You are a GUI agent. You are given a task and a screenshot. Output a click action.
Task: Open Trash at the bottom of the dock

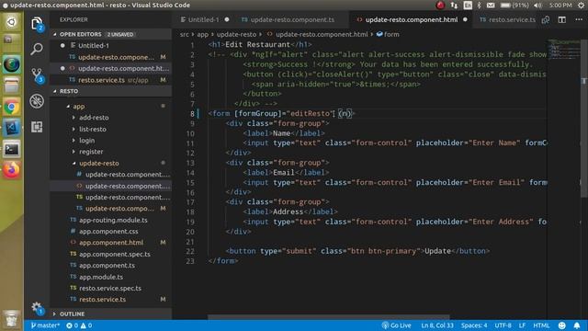(12, 319)
